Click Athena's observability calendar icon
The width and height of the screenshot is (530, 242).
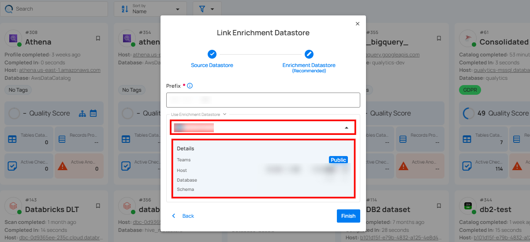pos(93,113)
